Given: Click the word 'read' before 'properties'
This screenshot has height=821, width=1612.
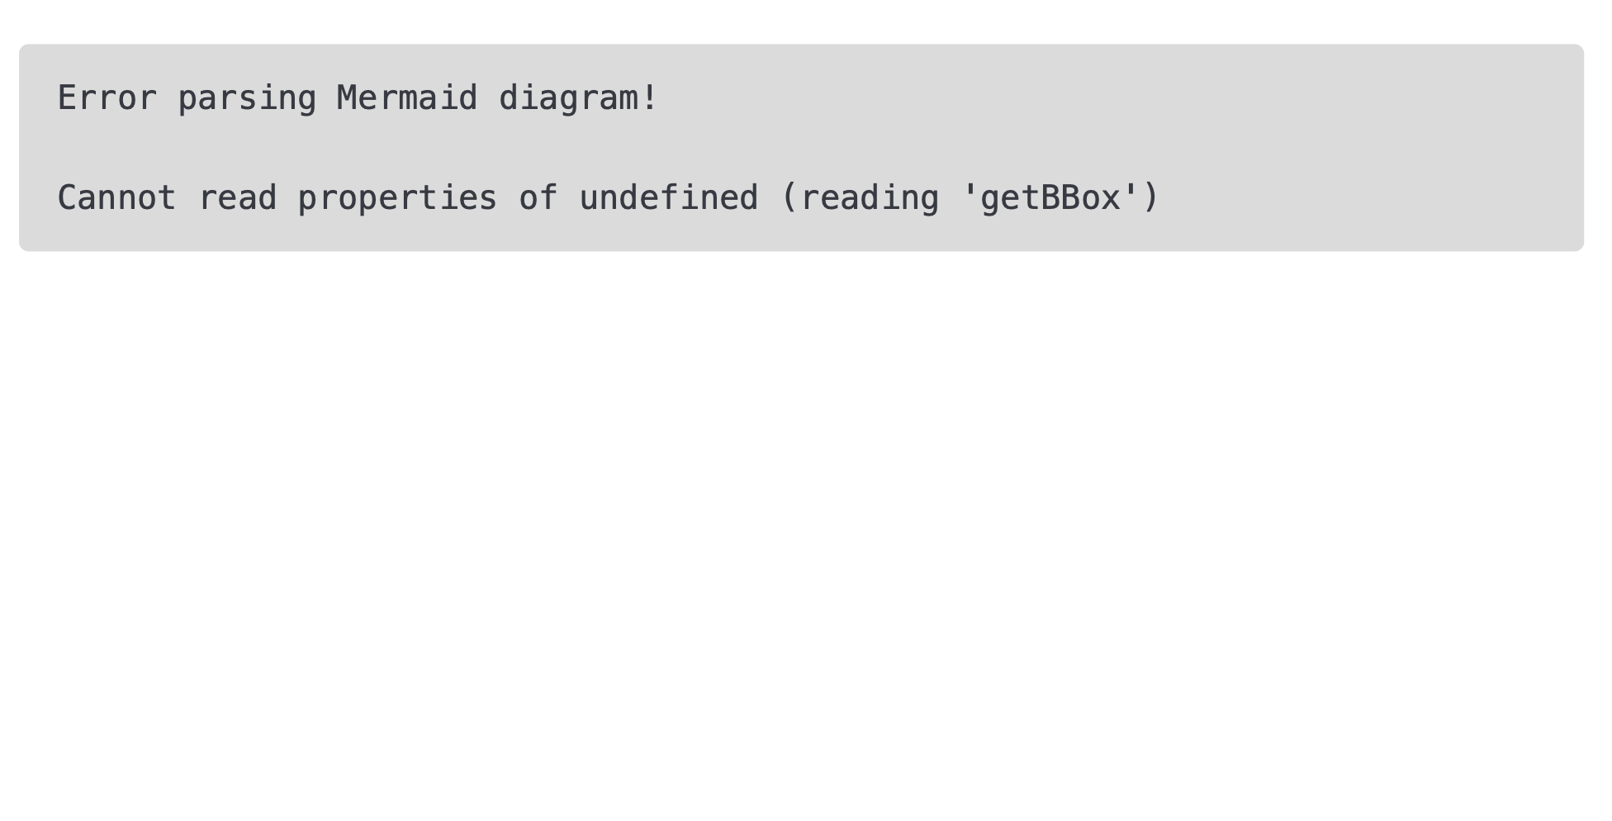Looking at the screenshot, I should [x=237, y=198].
